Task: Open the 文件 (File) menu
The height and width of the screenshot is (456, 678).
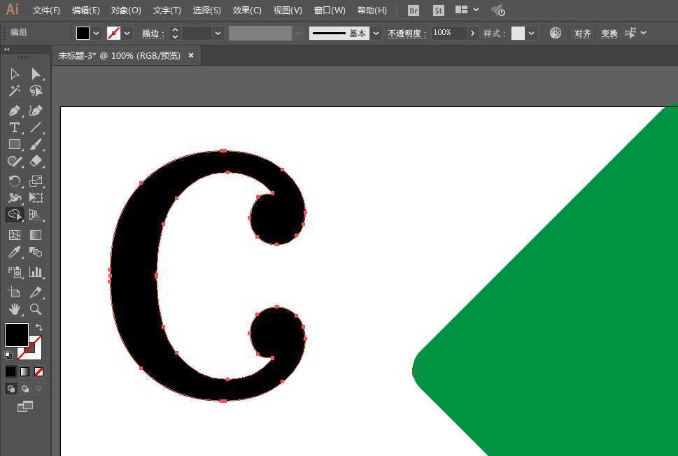Action: (45, 10)
